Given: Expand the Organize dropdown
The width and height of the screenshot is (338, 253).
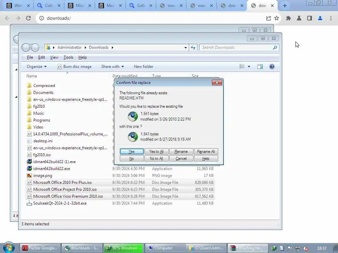Looking at the screenshot, I should [36, 67].
